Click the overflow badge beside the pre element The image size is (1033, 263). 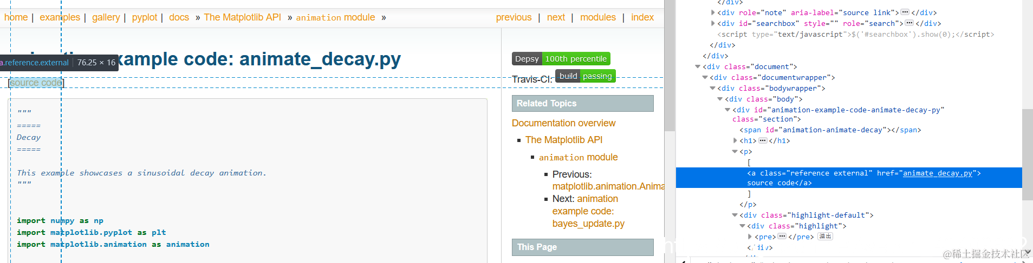[825, 237]
